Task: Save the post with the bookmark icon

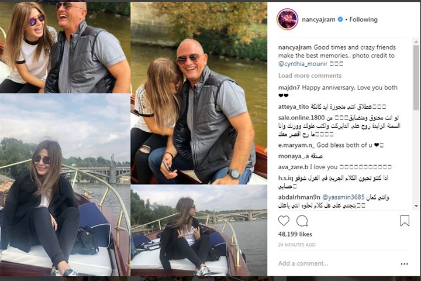Action: click(405, 221)
